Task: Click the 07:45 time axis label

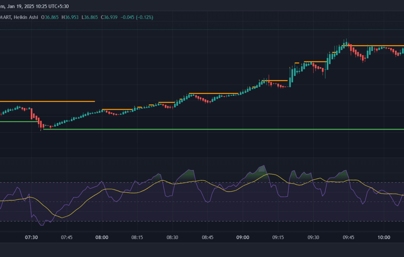Action: click(x=66, y=238)
